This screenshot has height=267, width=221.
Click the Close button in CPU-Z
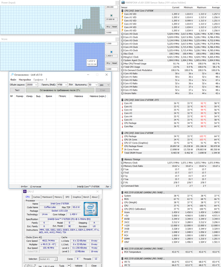pos(94,266)
